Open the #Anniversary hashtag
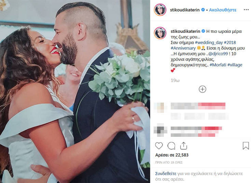This screenshot has height=183, width=251. coord(183,48)
